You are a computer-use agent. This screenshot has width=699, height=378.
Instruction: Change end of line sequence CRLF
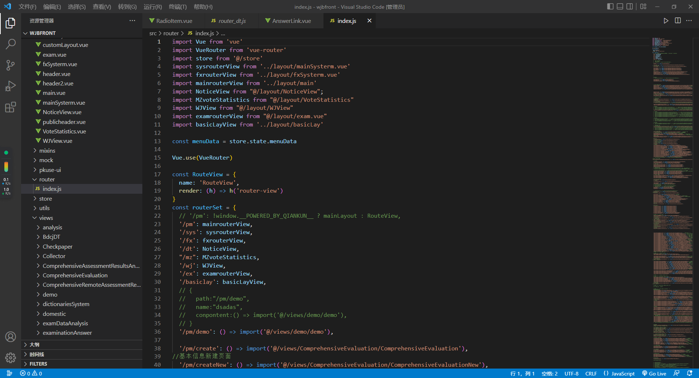click(x=591, y=374)
